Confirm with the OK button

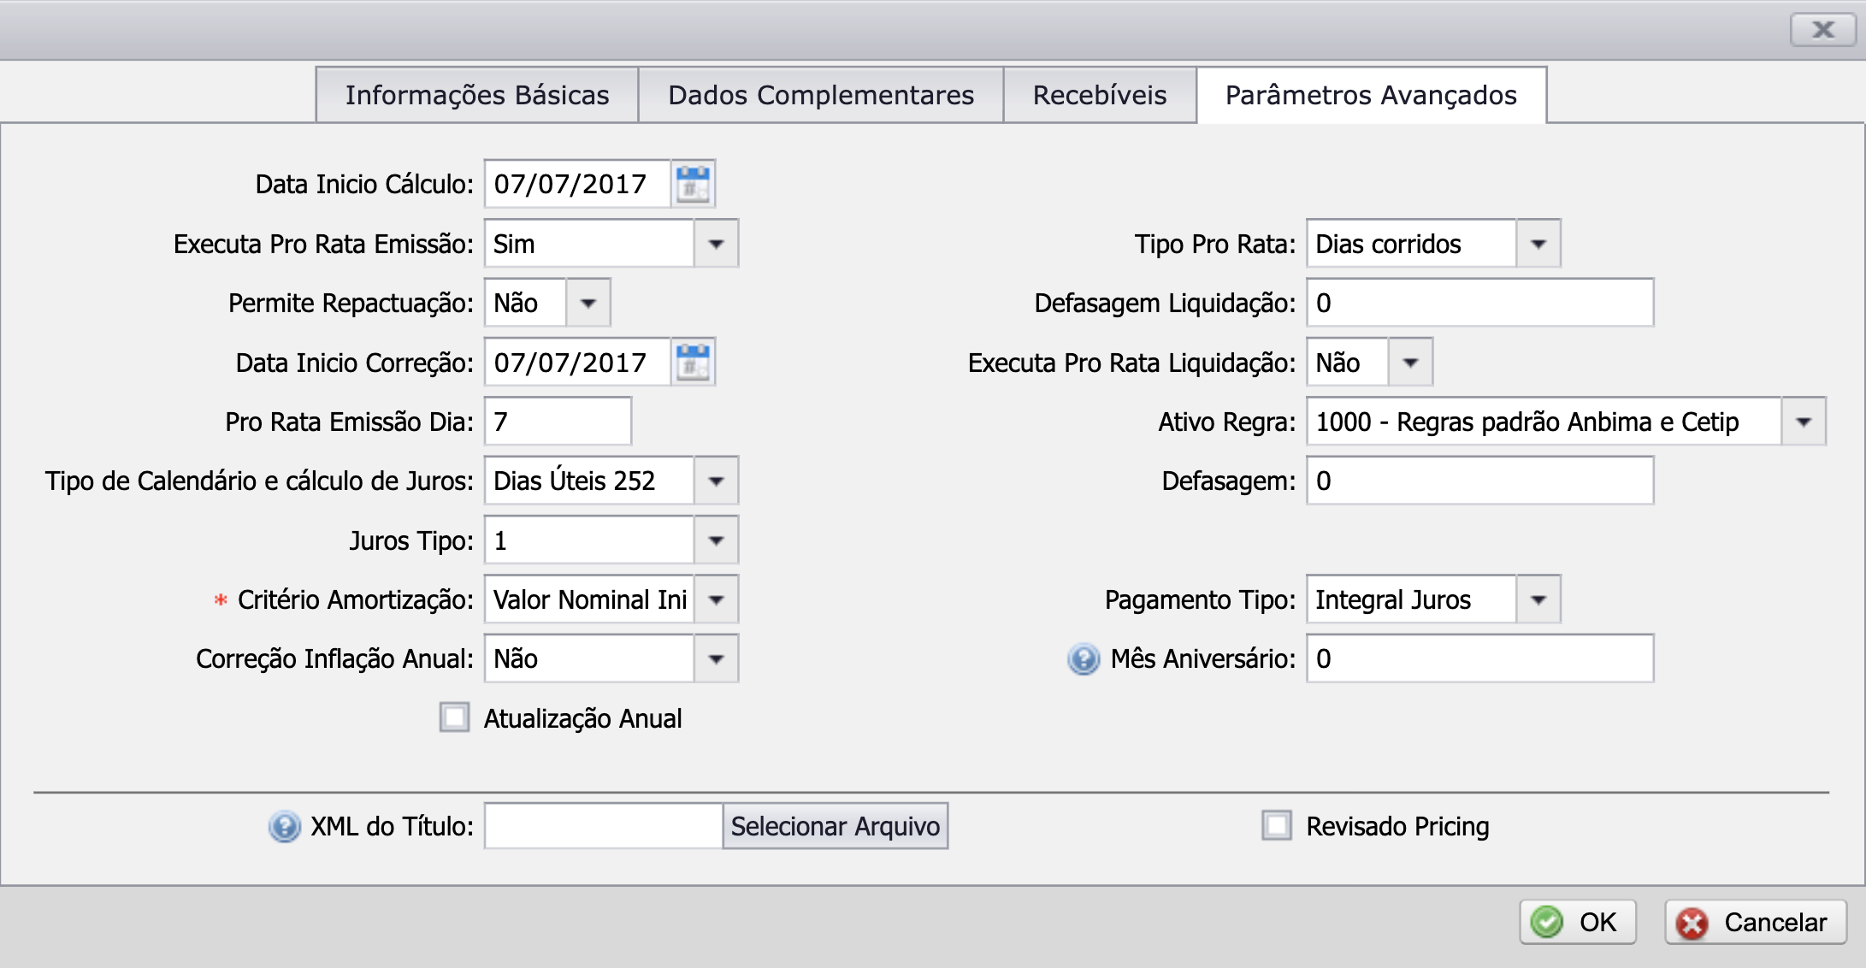coord(1578,922)
